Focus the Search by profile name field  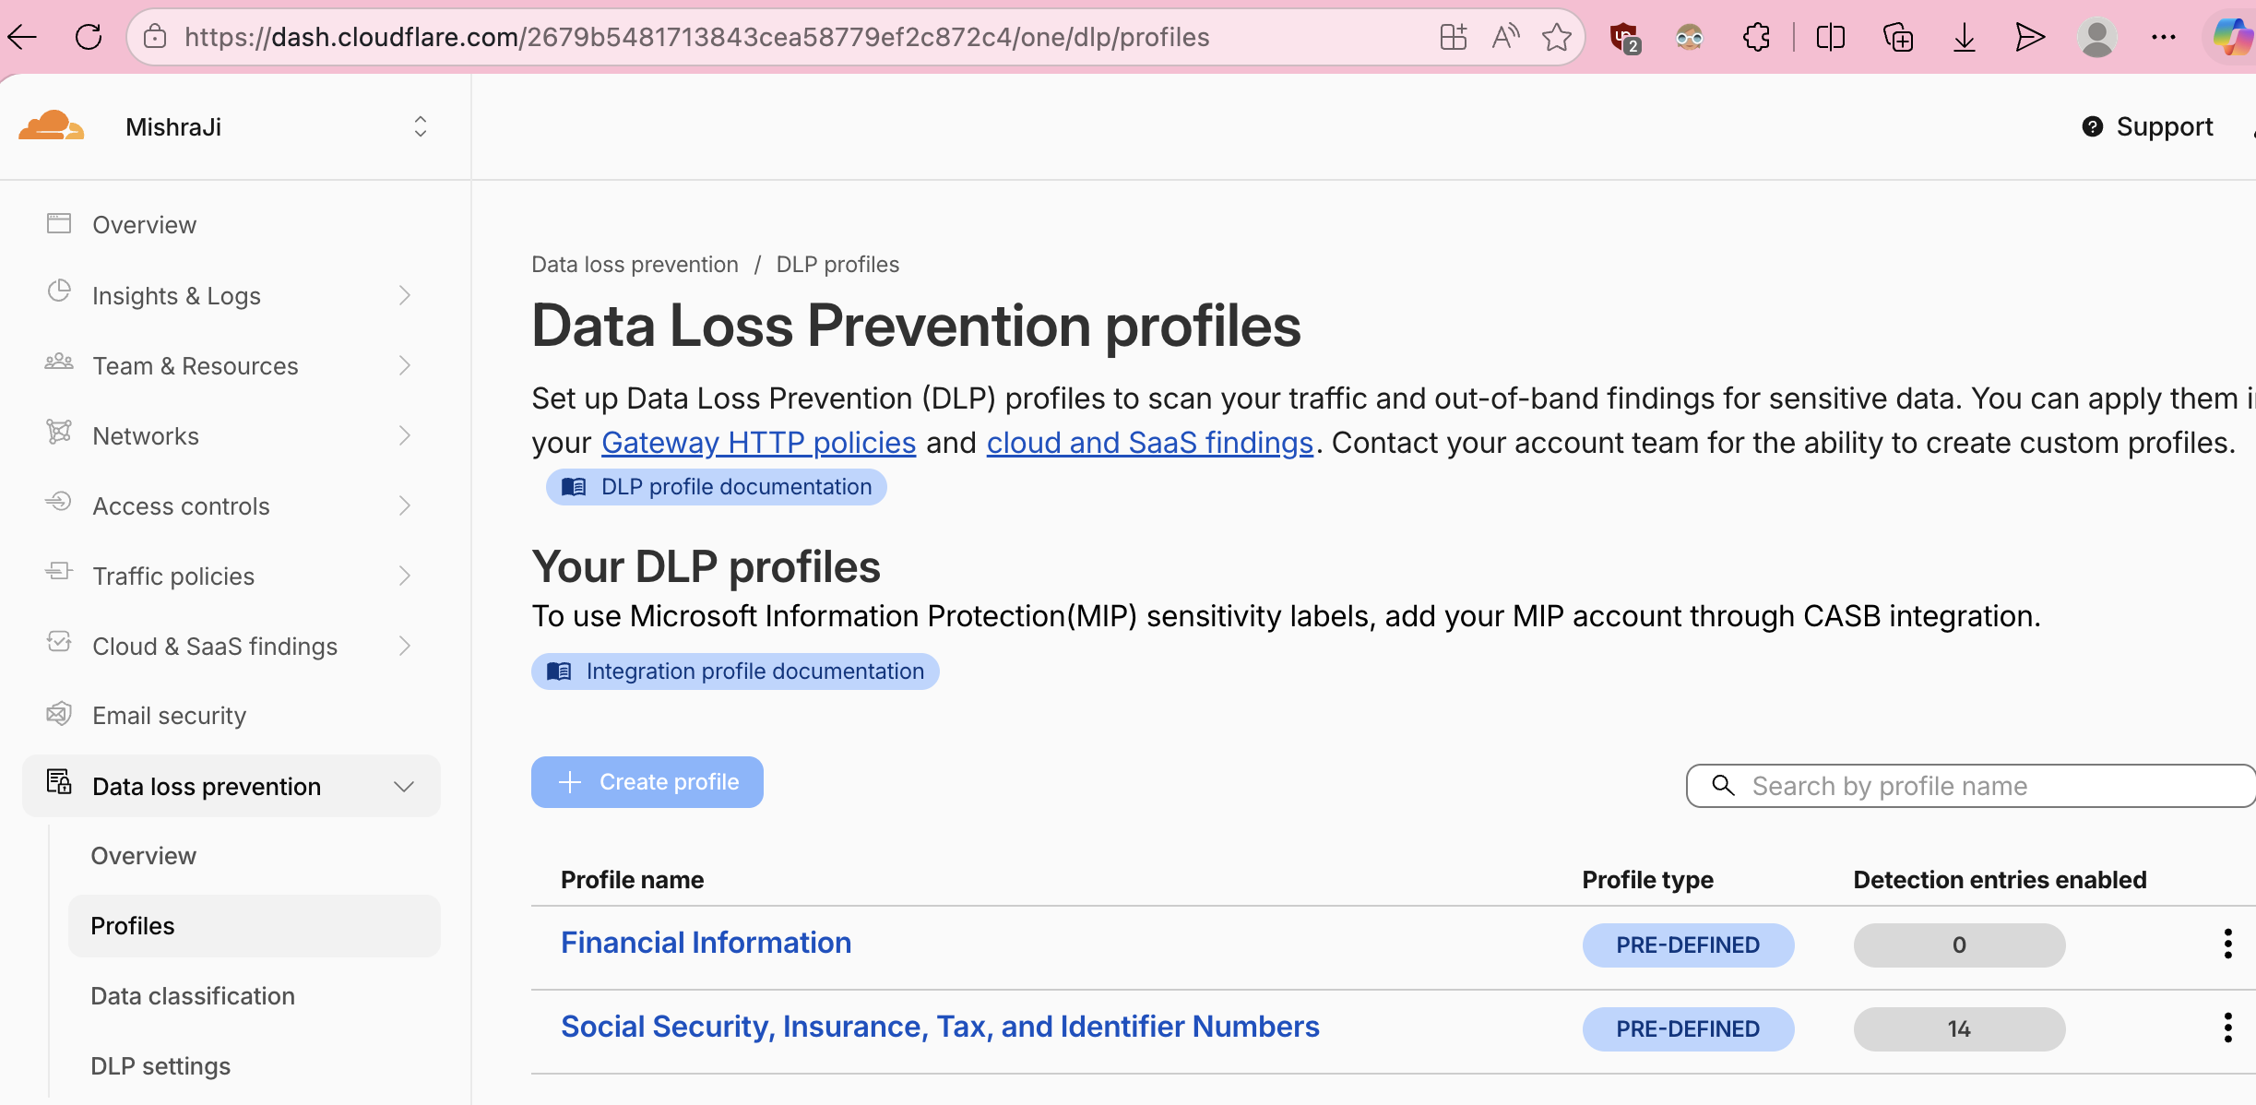click(x=1971, y=785)
